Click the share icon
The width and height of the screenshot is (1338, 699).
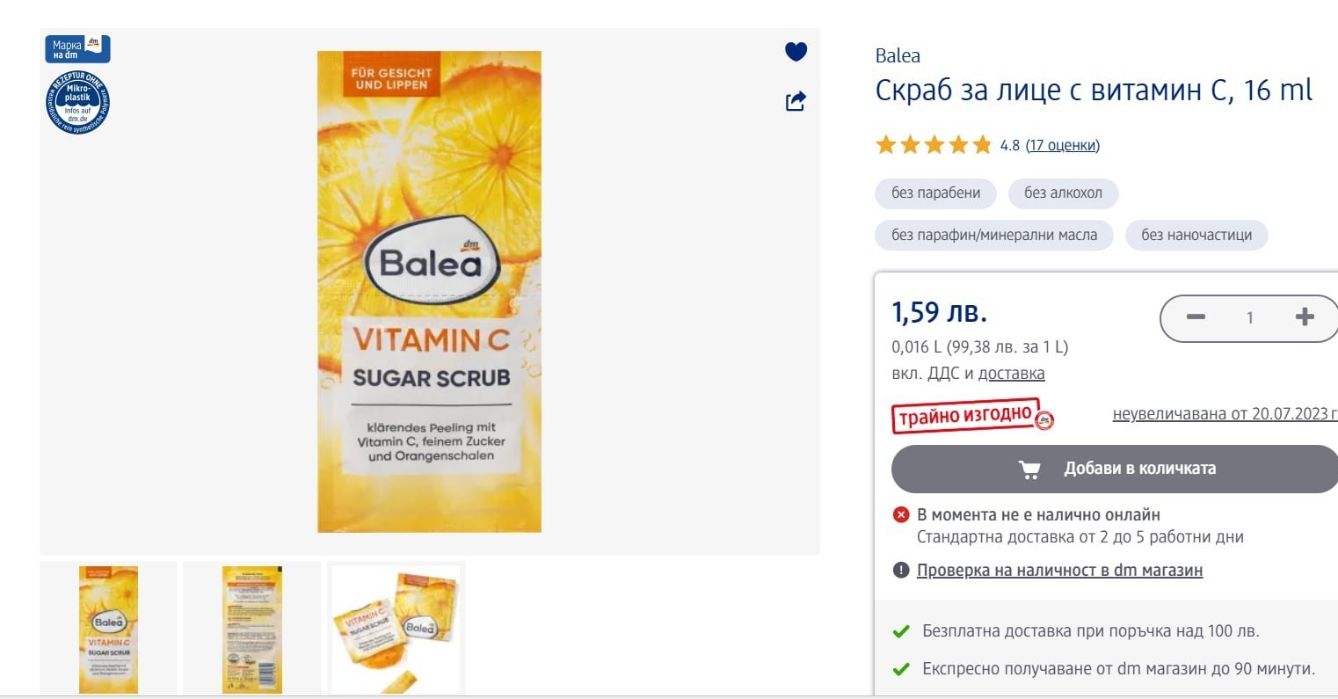796,101
